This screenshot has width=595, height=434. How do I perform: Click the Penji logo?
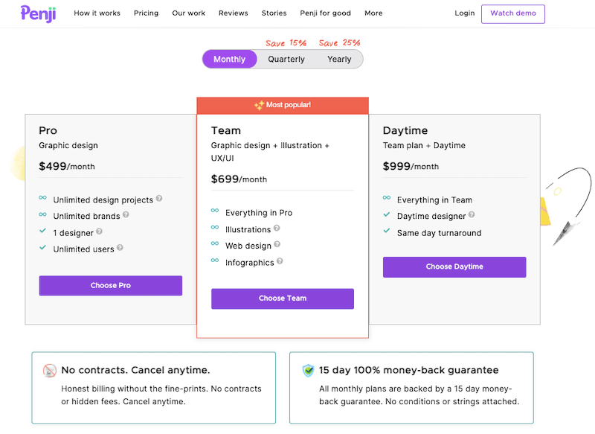pyautogui.click(x=39, y=13)
